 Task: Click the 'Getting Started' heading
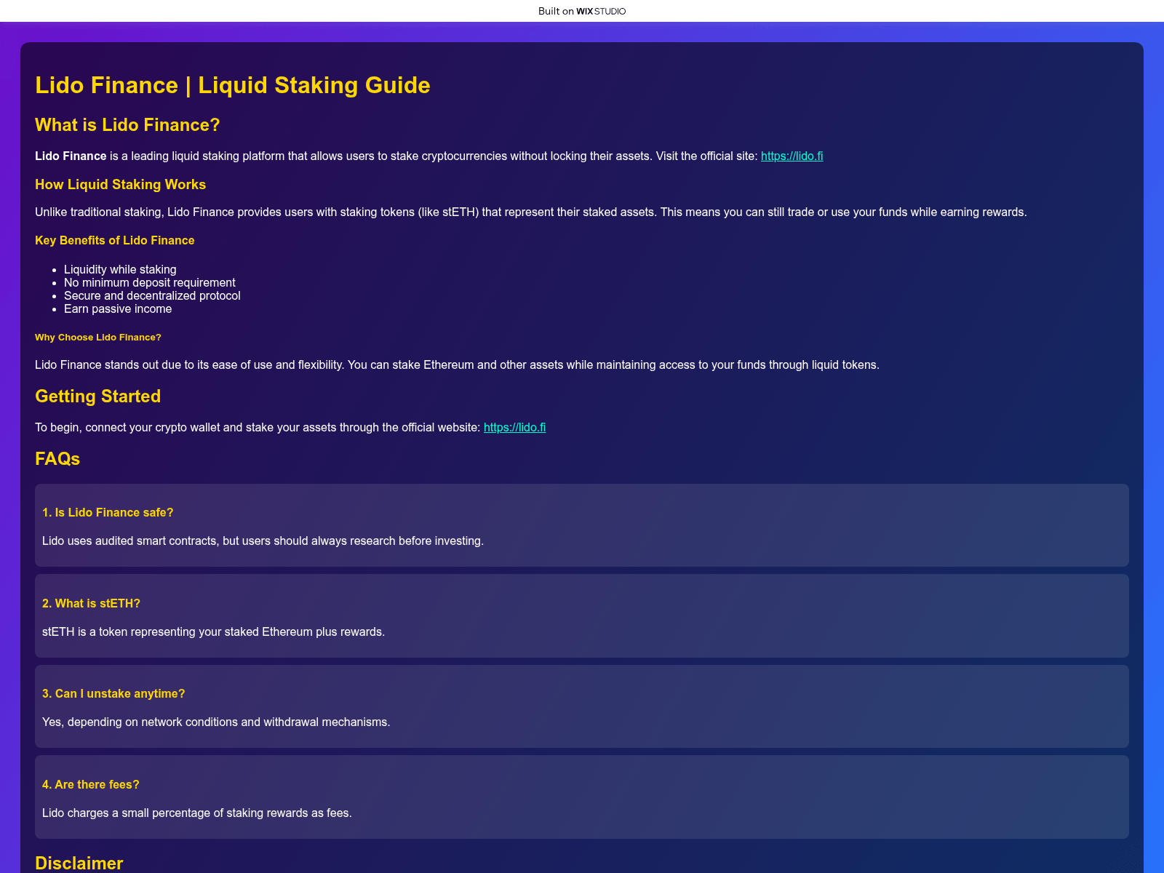97,396
